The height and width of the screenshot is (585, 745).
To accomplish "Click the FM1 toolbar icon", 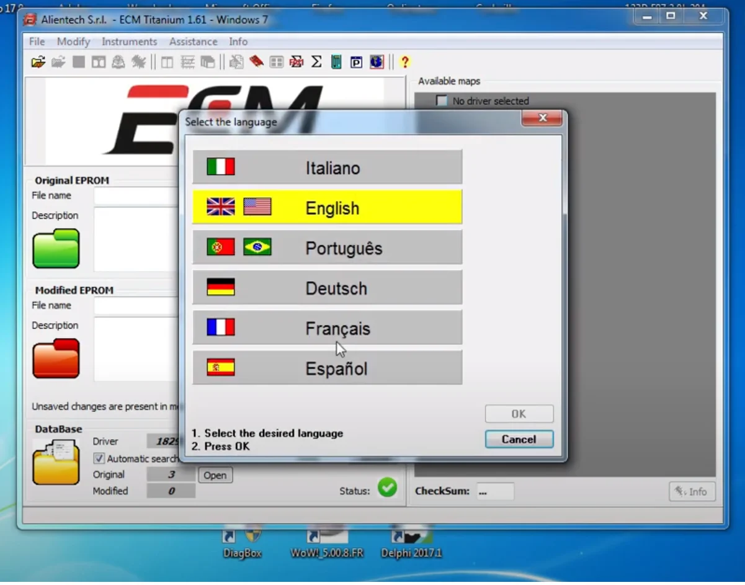I will (297, 61).
